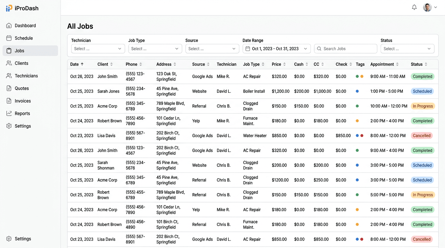This screenshot has height=248, width=445.
Task: Click the Technicians sidebar icon
Action: click(9, 76)
